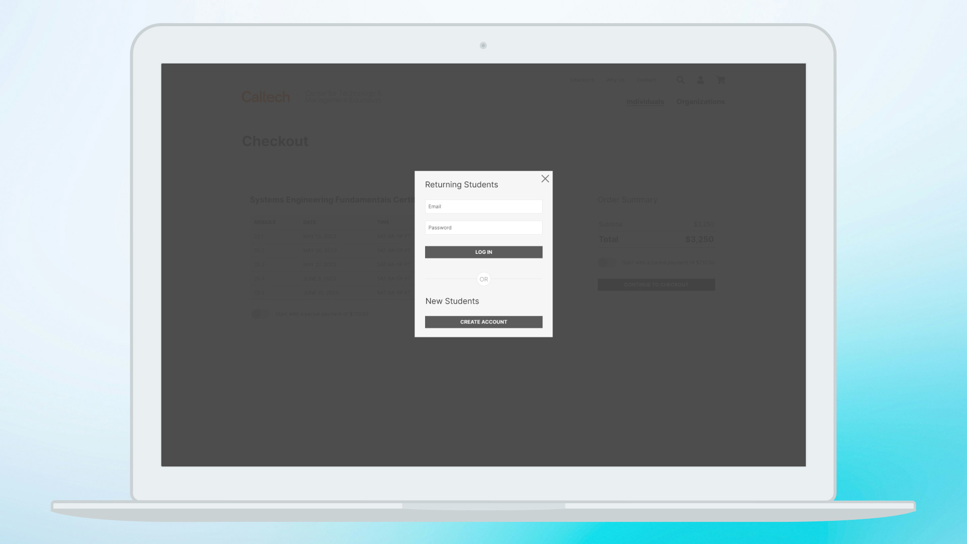Viewport: 967px width, 544px height.
Task: Select the Individuals tab
Action: tap(645, 102)
